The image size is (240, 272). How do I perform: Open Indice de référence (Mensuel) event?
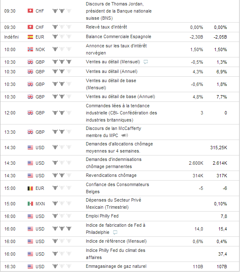pyautogui.click(x=116, y=241)
